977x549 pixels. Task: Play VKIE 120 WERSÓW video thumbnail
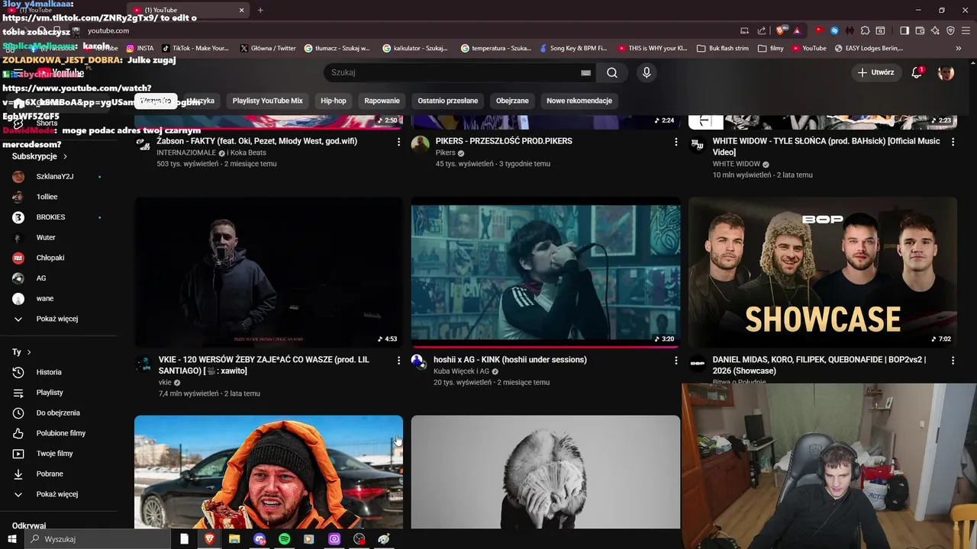[x=269, y=272]
